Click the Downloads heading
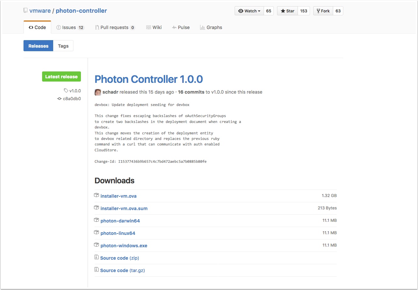Viewport: 418px width, 290px height. pyautogui.click(x=115, y=180)
